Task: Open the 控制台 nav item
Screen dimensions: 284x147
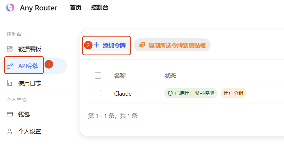Action: pos(100,7)
